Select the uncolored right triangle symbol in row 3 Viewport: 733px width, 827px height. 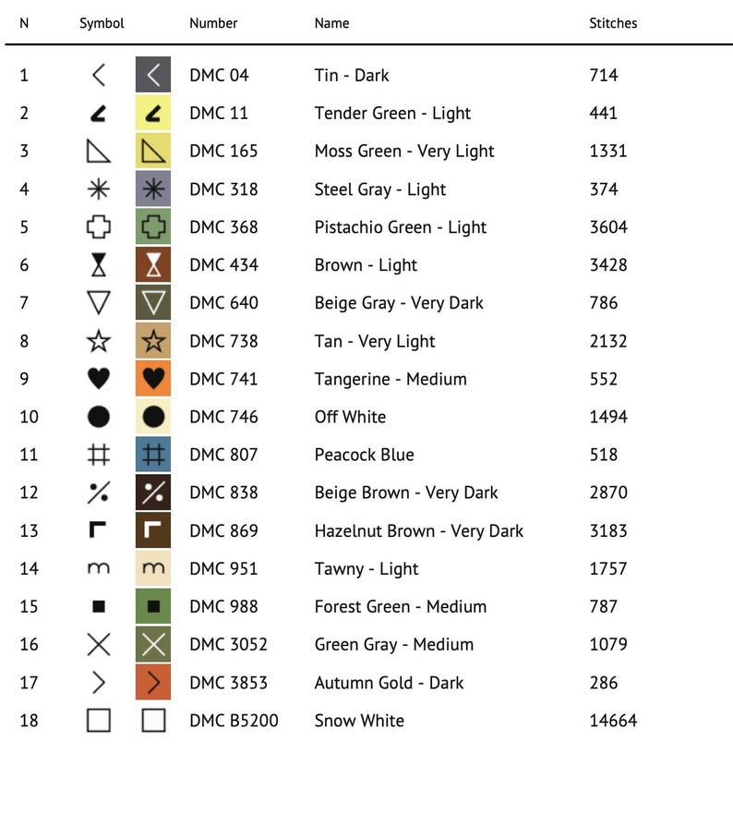[99, 151]
